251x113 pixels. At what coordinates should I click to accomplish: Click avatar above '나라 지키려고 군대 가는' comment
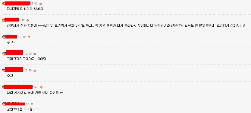pos(3,87)
